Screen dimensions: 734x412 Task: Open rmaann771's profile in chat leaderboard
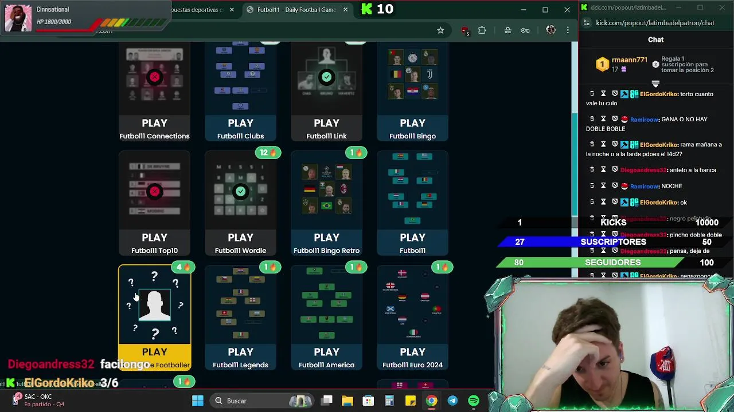coord(629,60)
